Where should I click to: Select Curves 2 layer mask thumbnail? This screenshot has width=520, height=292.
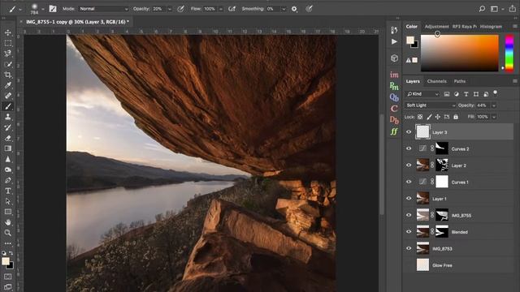tap(442, 148)
